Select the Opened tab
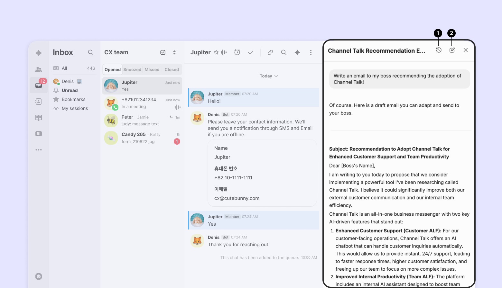 (113, 70)
